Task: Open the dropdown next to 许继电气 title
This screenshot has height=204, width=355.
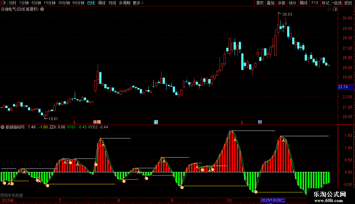Action: (x=42, y=9)
